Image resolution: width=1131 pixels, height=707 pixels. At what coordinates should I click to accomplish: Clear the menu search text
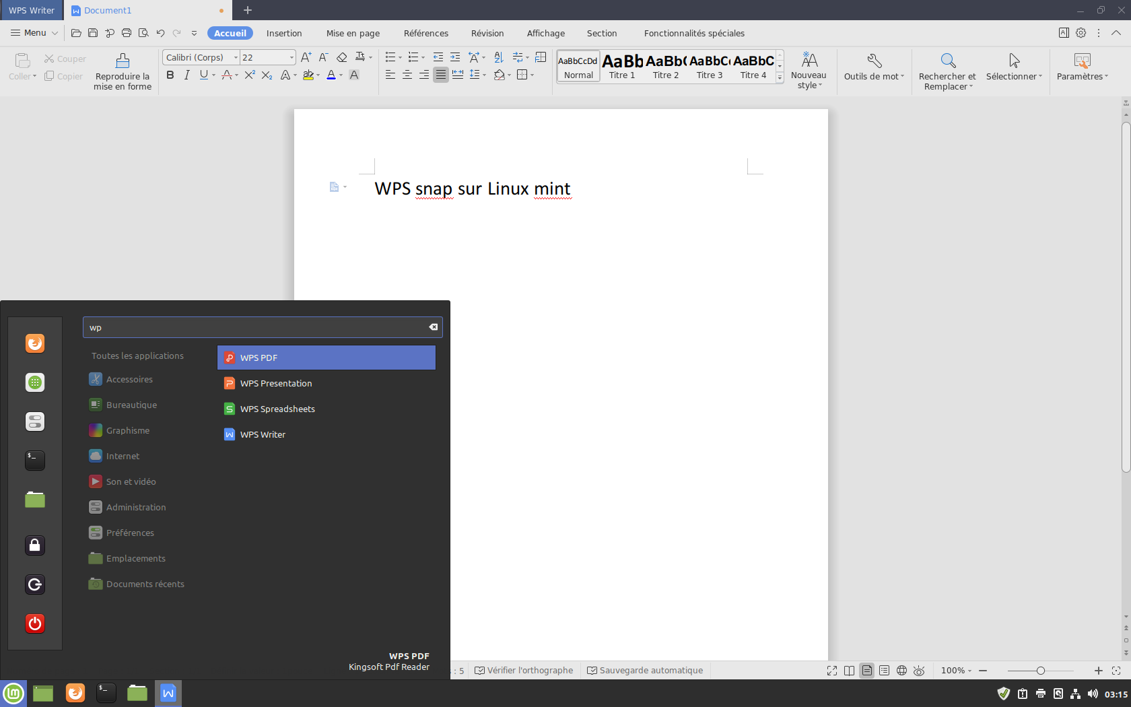click(434, 327)
